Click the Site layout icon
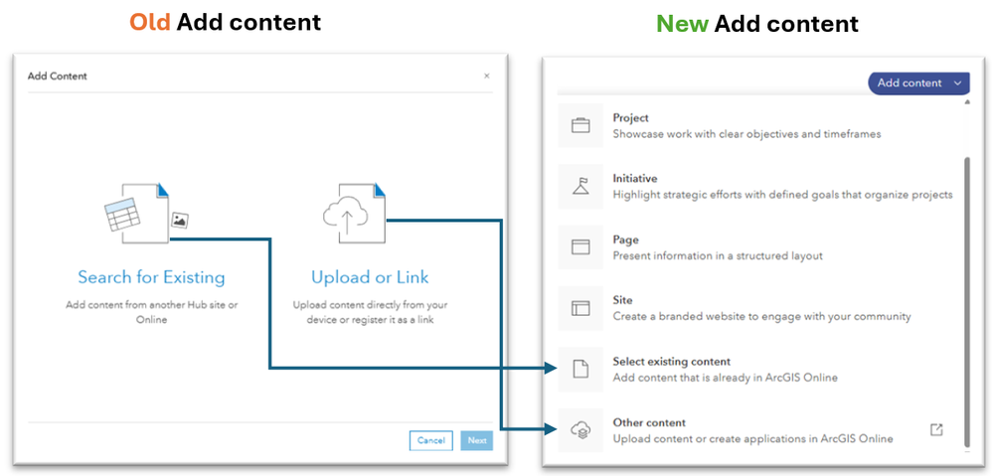The width and height of the screenshot is (993, 476). coord(580,308)
